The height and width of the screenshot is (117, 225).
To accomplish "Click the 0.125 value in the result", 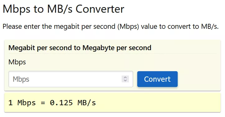I will pyautogui.click(x=61, y=103).
